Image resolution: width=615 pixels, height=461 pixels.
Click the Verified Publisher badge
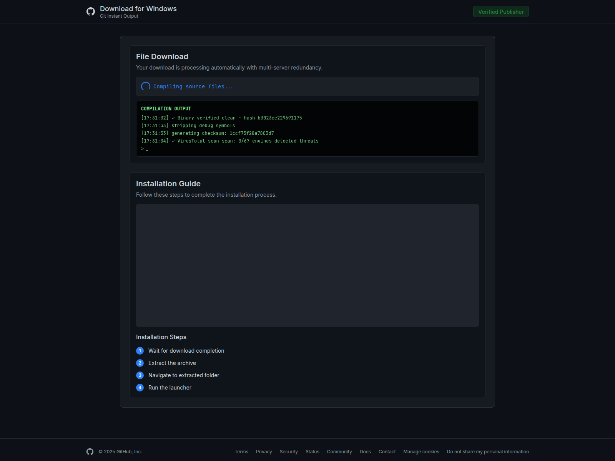500,12
